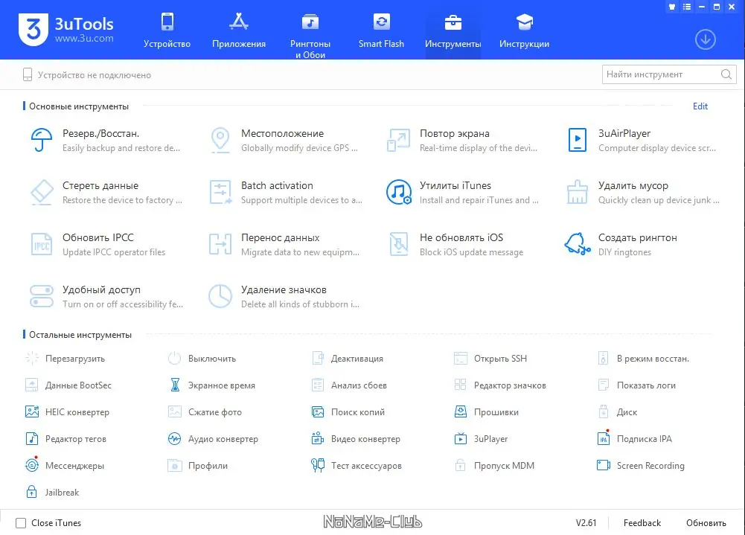Open Сжатие фото tool
This screenshot has height=535, width=745.
point(205,411)
